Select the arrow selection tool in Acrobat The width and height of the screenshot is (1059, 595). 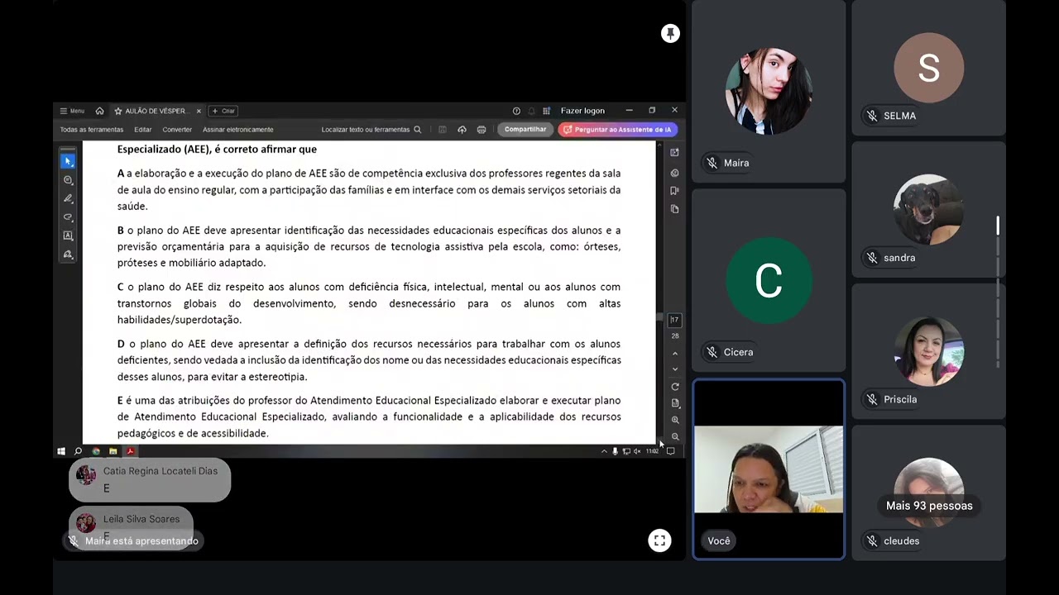[68, 161]
